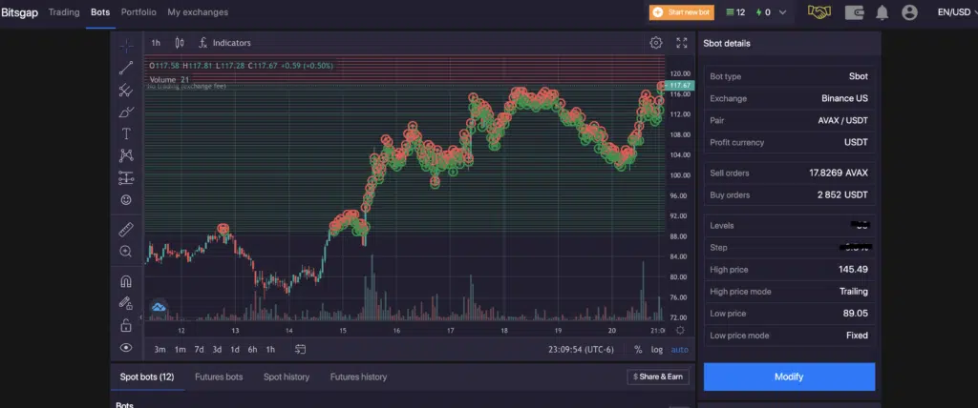Viewport: 978px width, 408px height.
Task: Open the emoji sticker tool
Action: pos(125,200)
